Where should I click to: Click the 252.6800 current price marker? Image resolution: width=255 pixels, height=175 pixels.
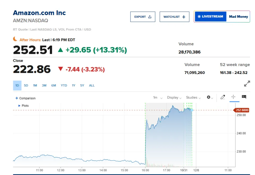click(x=242, y=110)
